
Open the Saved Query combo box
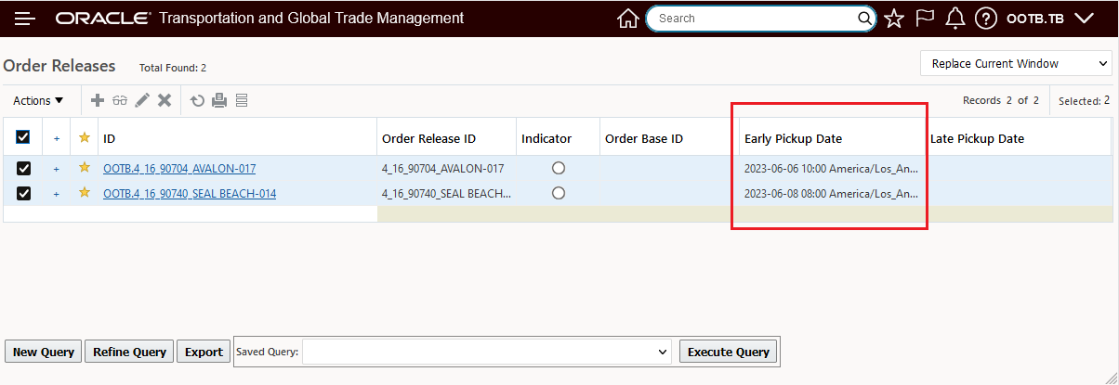[486, 352]
